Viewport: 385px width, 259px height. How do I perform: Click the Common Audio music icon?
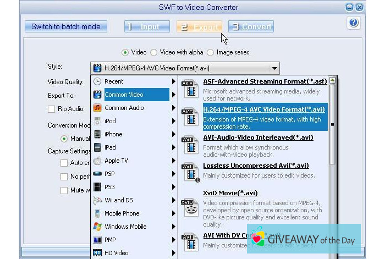[x=97, y=108]
